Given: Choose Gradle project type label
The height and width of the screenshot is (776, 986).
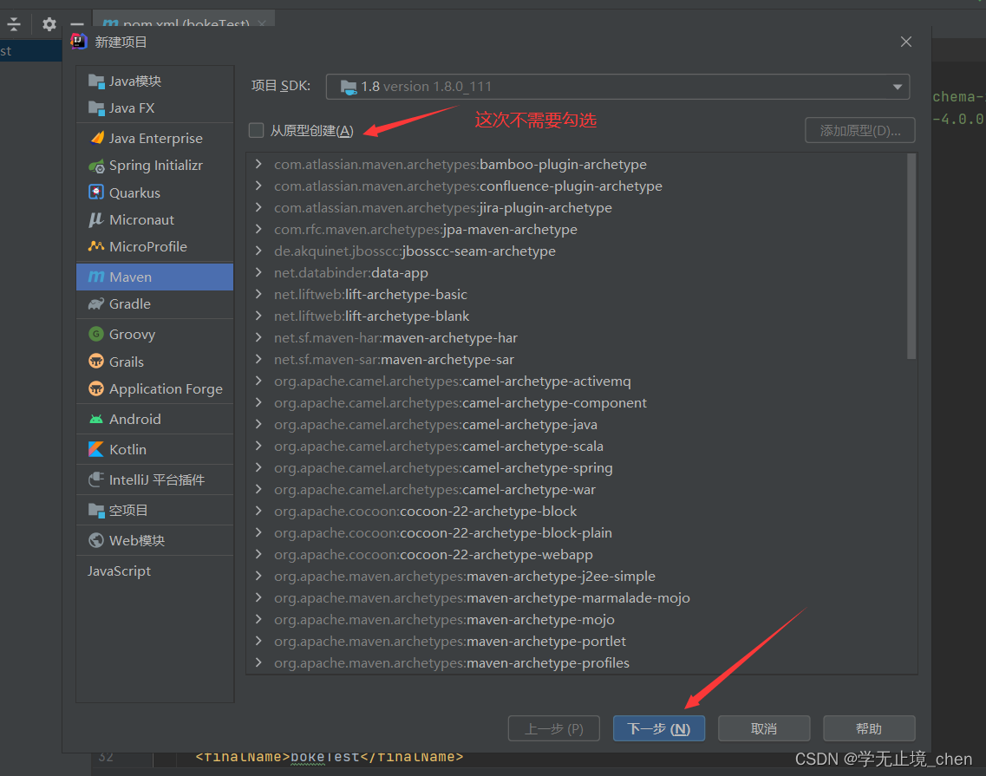Looking at the screenshot, I should pyautogui.click(x=130, y=303).
